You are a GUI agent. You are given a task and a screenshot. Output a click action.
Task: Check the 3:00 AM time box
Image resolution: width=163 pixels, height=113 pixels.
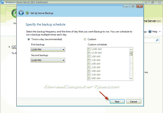pyautogui.click(x=89, y=71)
